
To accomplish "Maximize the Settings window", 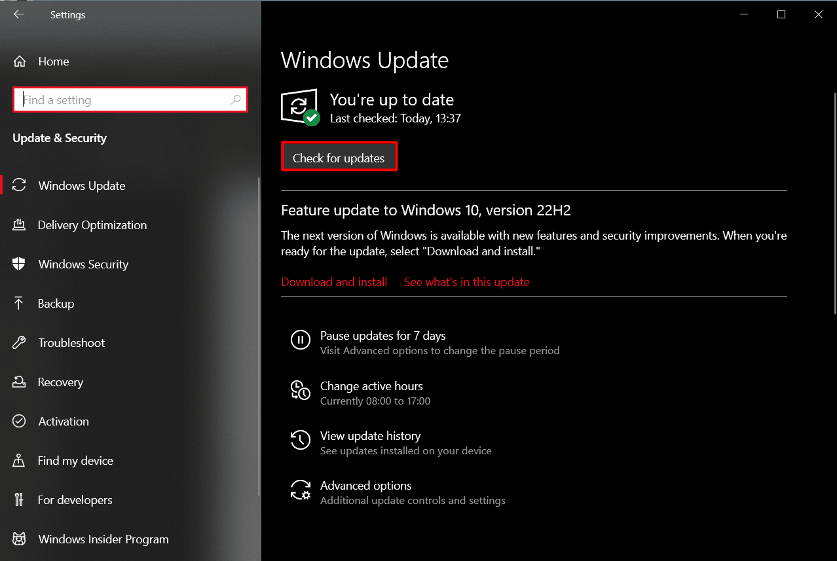I will (x=781, y=14).
